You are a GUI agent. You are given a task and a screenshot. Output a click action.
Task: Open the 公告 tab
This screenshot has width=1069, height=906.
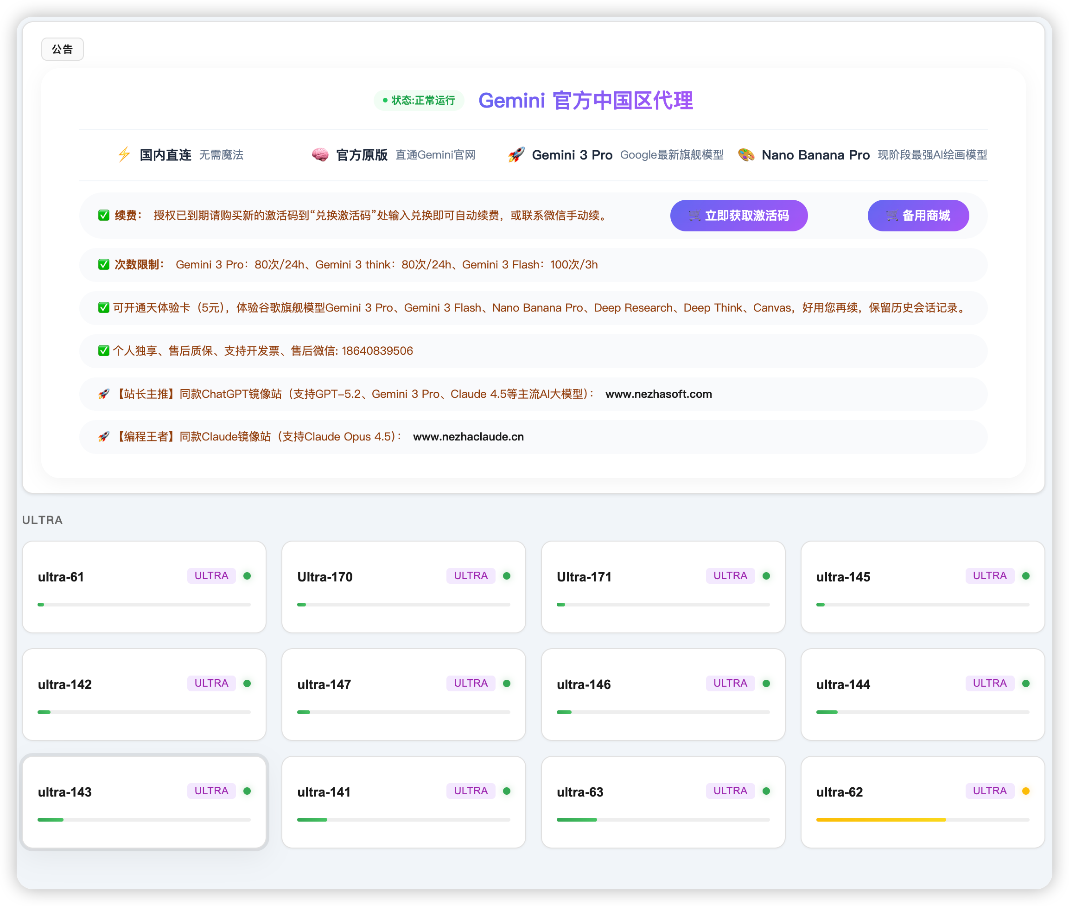point(62,49)
